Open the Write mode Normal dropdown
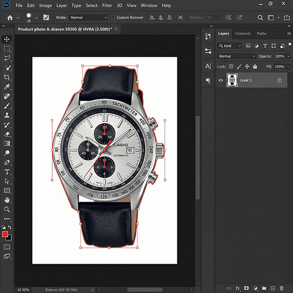293x293 pixels. tap(88, 18)
